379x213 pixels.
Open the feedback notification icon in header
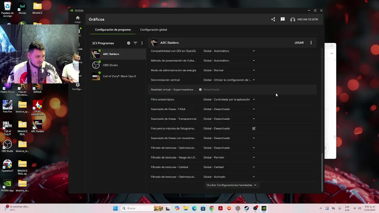click(x=282, y=20)
